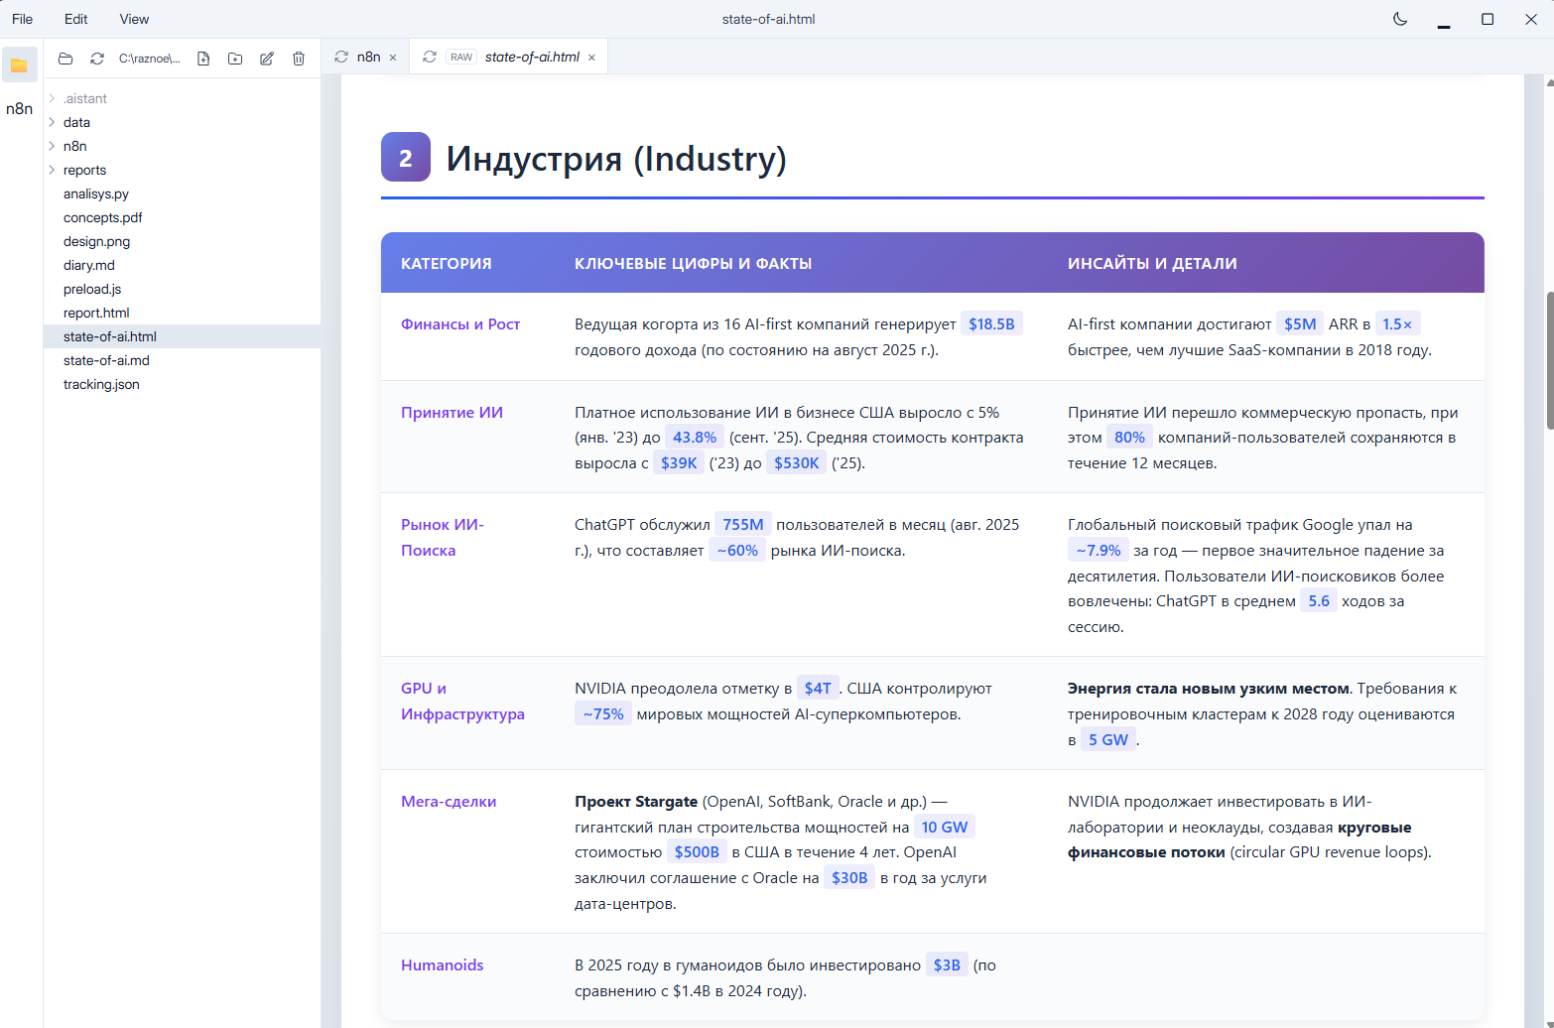Expand the n8n folder in tree

coord(52,146)
